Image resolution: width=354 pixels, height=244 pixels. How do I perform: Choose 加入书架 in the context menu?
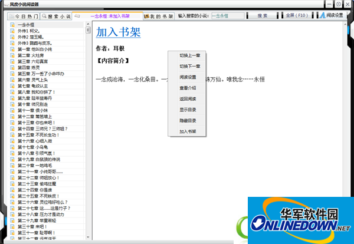point(187,131)
